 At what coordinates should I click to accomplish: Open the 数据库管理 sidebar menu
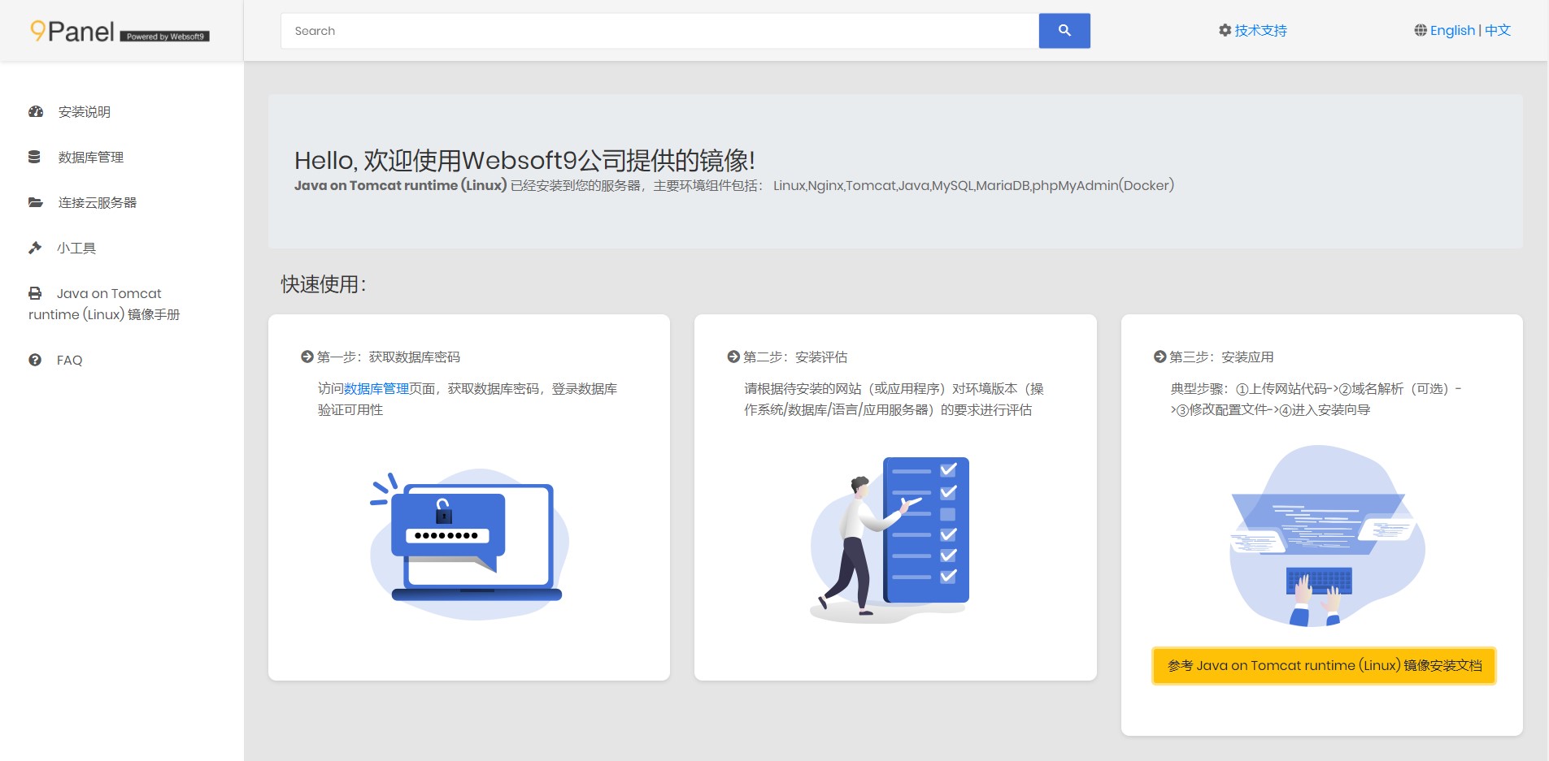90,158
